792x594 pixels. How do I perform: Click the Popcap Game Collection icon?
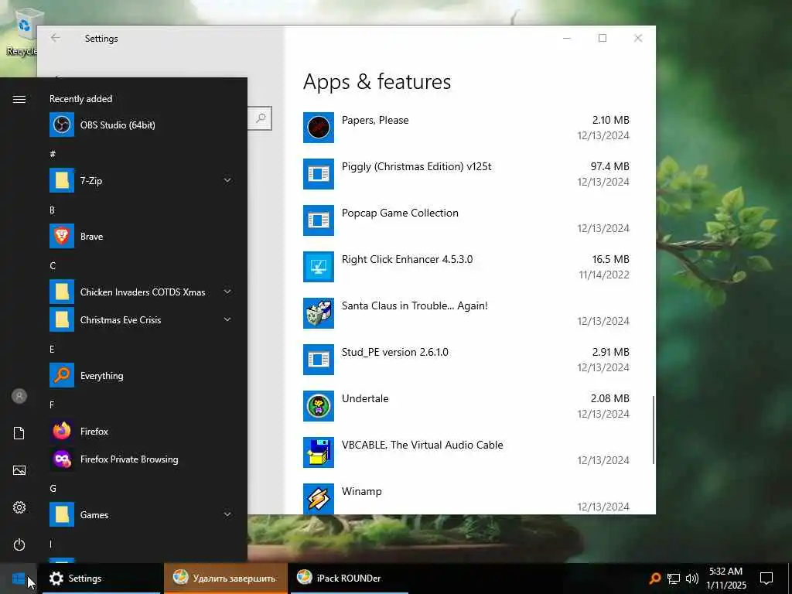tap(318, 220)
